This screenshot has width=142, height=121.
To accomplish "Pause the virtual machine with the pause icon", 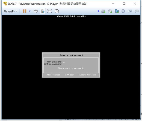I will (x=25, y=11).
